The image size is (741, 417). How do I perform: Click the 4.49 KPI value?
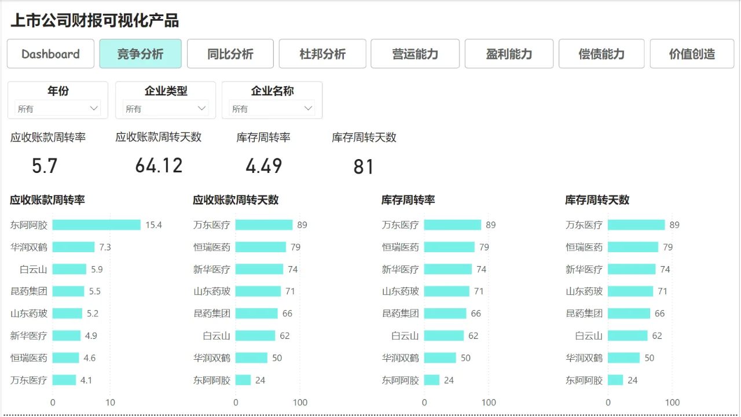tap(263, 166)
